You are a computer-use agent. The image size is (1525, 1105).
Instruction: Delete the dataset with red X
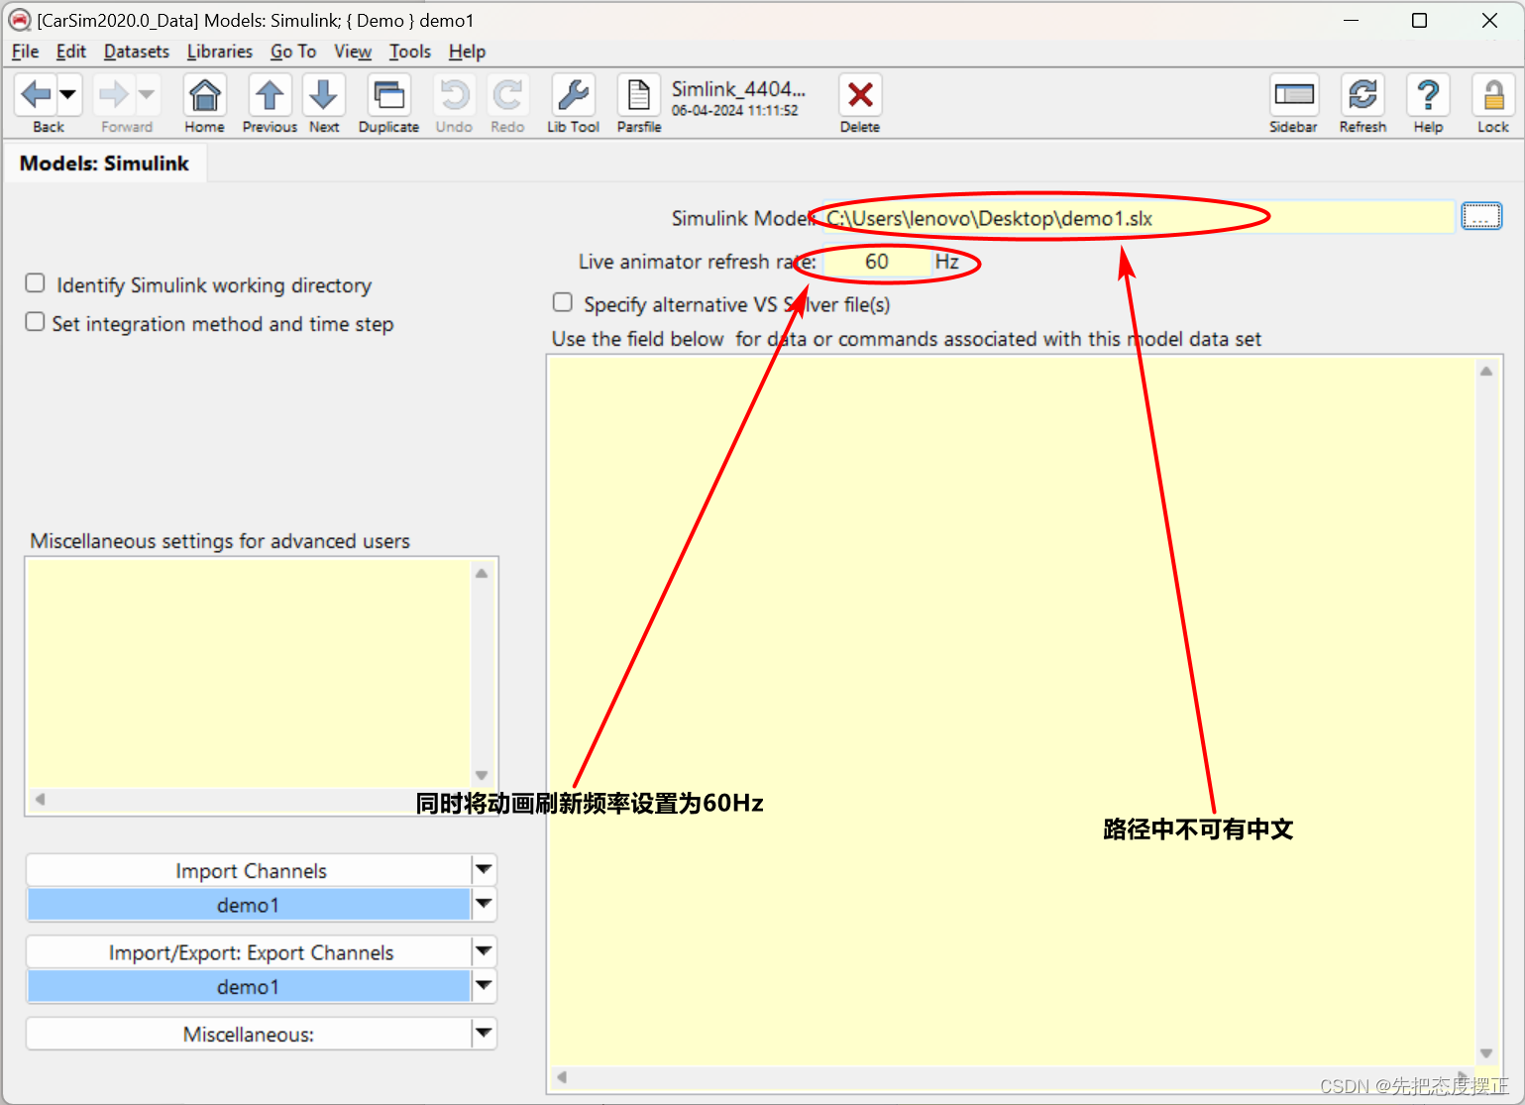860,95
